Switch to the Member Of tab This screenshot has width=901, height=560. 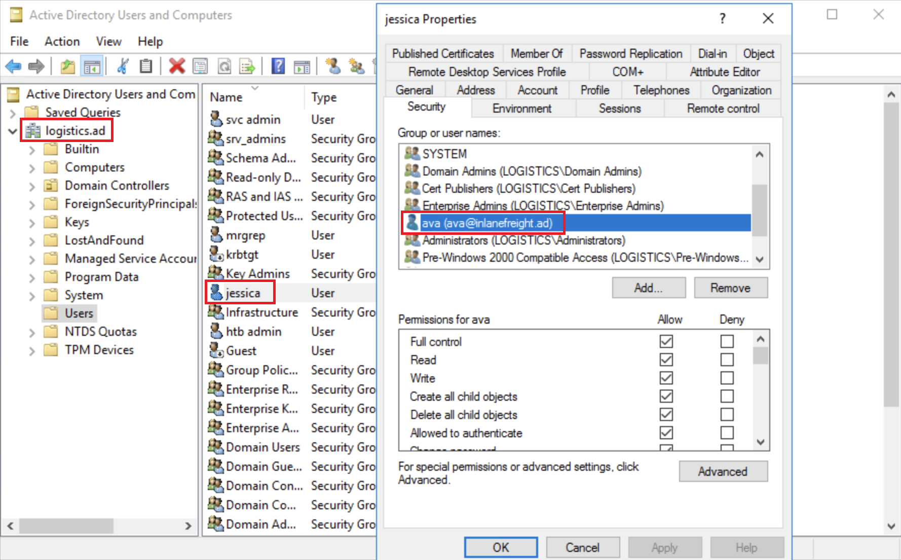[536, 54]
